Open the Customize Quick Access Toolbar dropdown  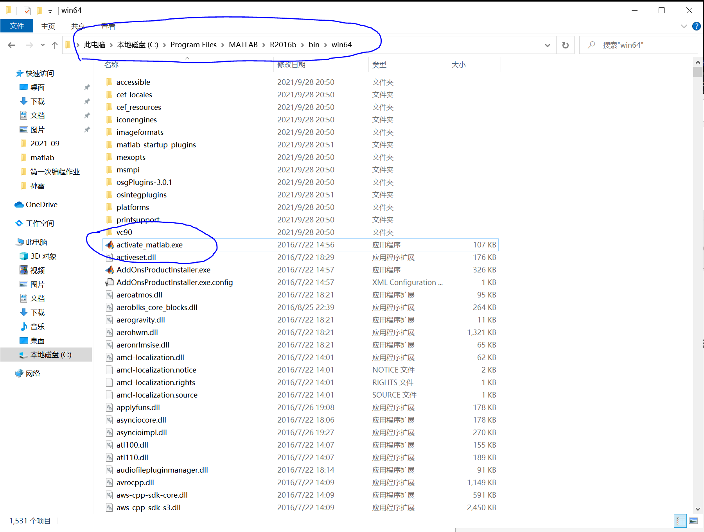click(x=50, y=11)
